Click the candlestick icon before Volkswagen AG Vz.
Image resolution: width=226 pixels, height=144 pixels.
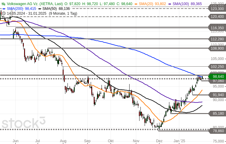click(x=3, y=4)
